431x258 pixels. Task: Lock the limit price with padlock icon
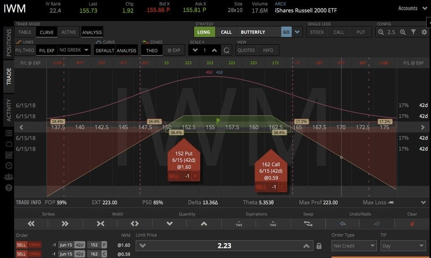319,246
